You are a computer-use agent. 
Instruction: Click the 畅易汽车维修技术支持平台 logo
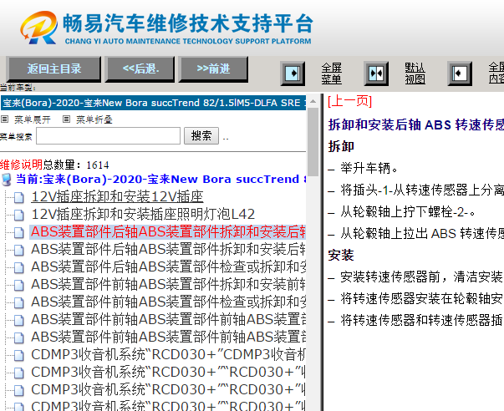(166, 28)
